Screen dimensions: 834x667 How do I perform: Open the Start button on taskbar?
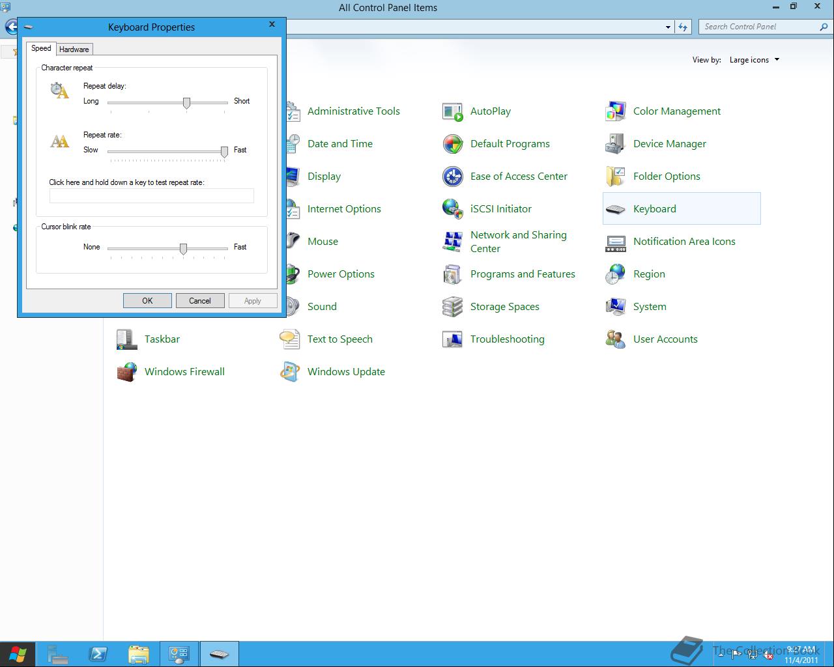point(18,654)
